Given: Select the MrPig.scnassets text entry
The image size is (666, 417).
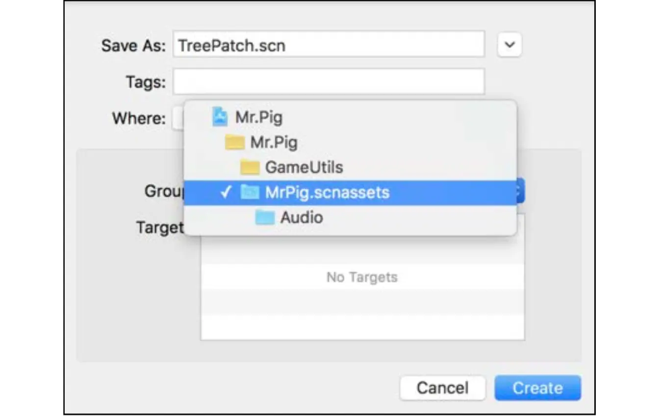Looking at the screenshot, I should (327, 192).
